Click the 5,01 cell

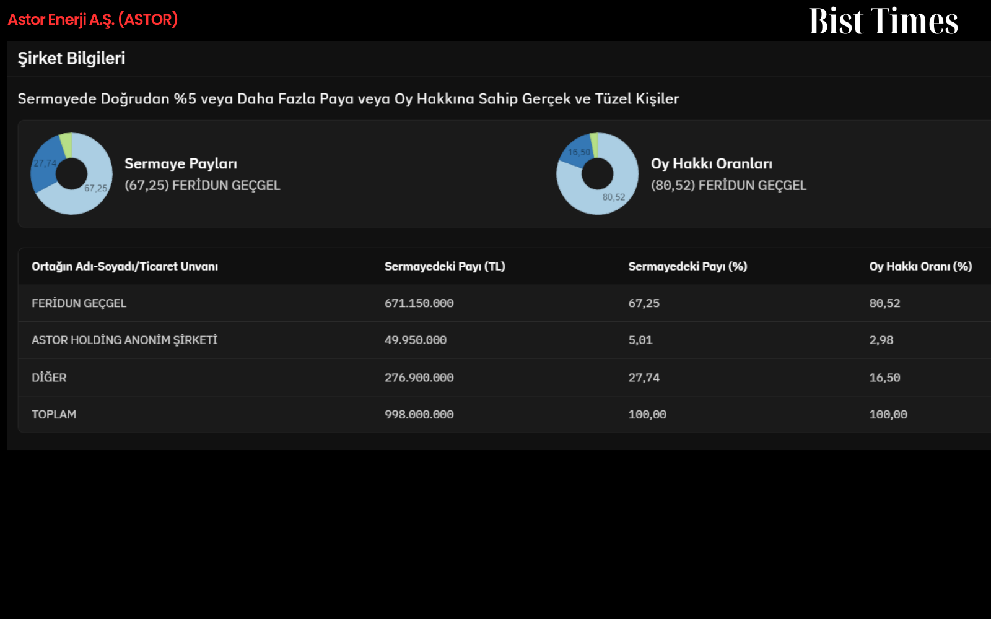640,340
